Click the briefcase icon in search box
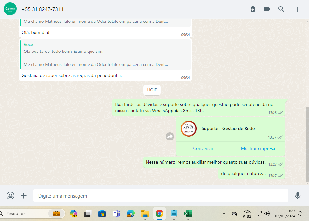Screen dimensions: 309x221 click(56, 214)
